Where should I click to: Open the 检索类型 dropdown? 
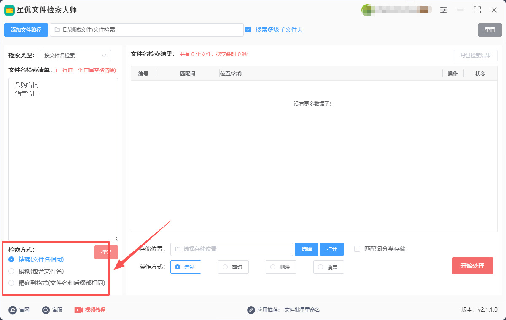[75, 56]
